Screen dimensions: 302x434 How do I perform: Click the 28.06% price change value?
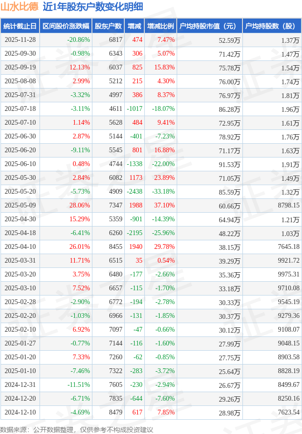(80, 206)
